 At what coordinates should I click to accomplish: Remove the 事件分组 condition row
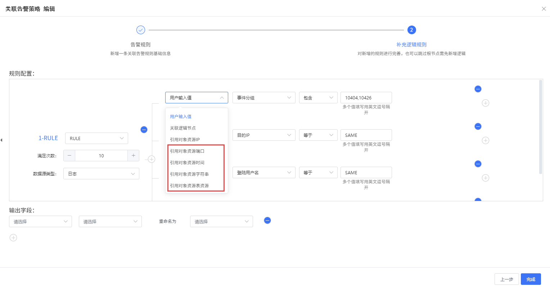coord(478,89)
